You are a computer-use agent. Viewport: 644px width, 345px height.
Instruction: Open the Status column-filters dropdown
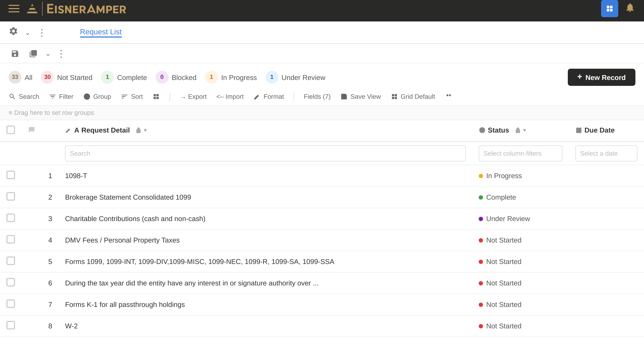520,153
